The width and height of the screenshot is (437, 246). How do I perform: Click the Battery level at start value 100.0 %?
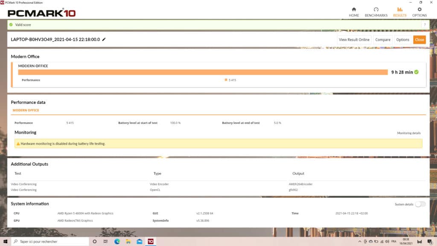175,123
